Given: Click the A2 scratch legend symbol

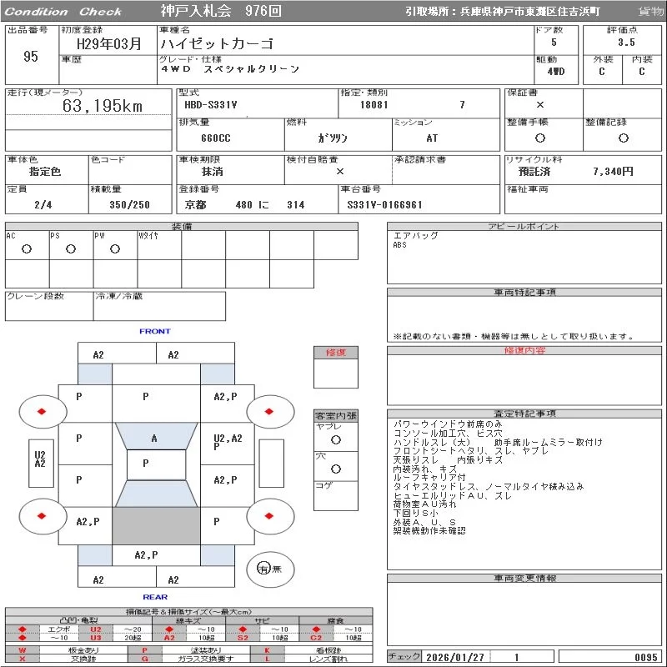Looking at the screenshot, I should 169,638.
